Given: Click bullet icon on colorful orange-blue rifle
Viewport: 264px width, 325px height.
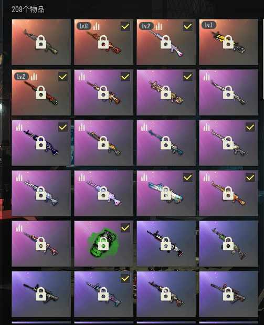Looking at the screenshot, I should pyautogui.click(x=19, y=228).
